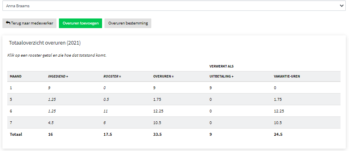Screen dimensions: 349x151
Task: Click rooster value 6 for month 7
Action: pyautogui.click(x=104, y=123)
